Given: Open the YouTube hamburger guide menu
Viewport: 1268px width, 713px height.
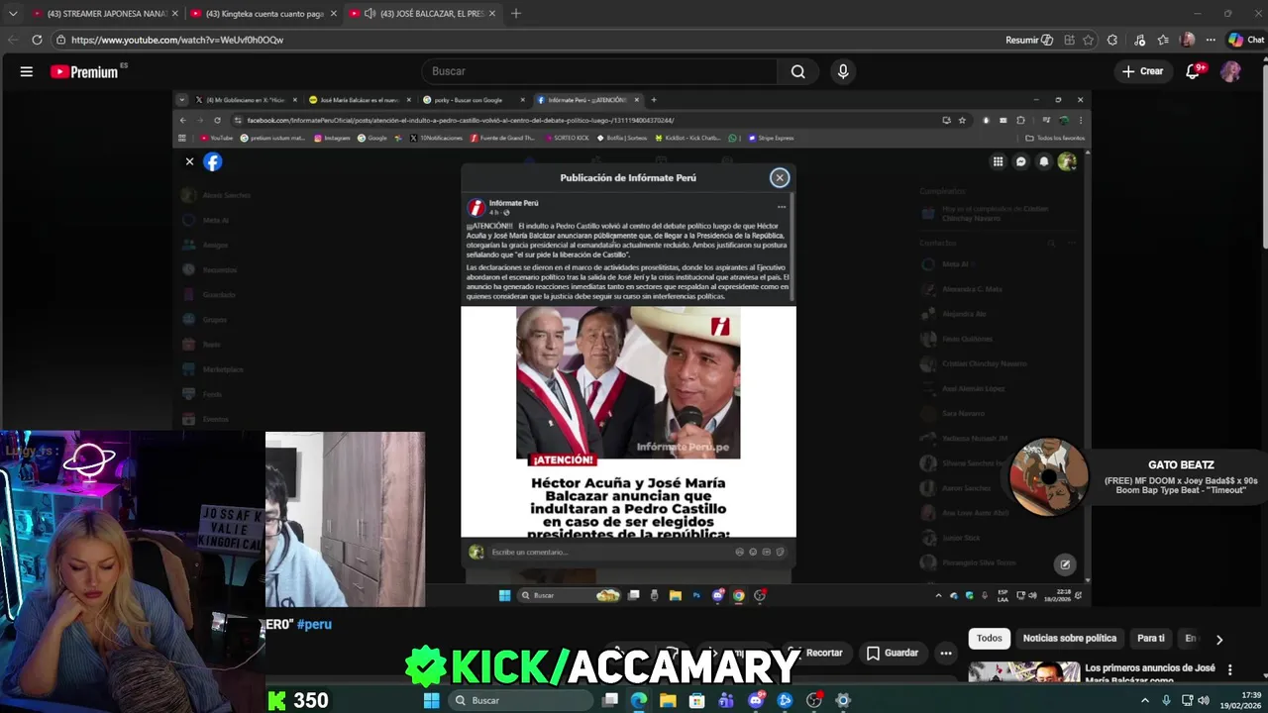Looking at the screenshot, I should 27,71.
